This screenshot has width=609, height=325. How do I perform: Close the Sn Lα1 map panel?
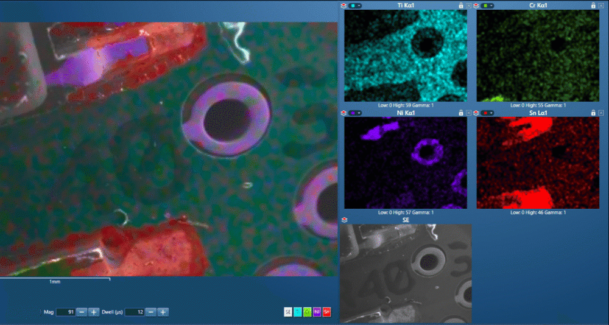click(x=601, y=113)
